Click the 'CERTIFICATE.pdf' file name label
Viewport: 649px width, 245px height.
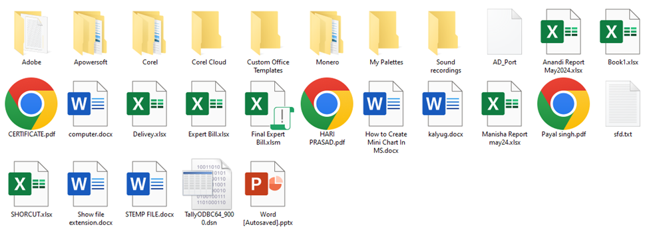tap(31, 134)
